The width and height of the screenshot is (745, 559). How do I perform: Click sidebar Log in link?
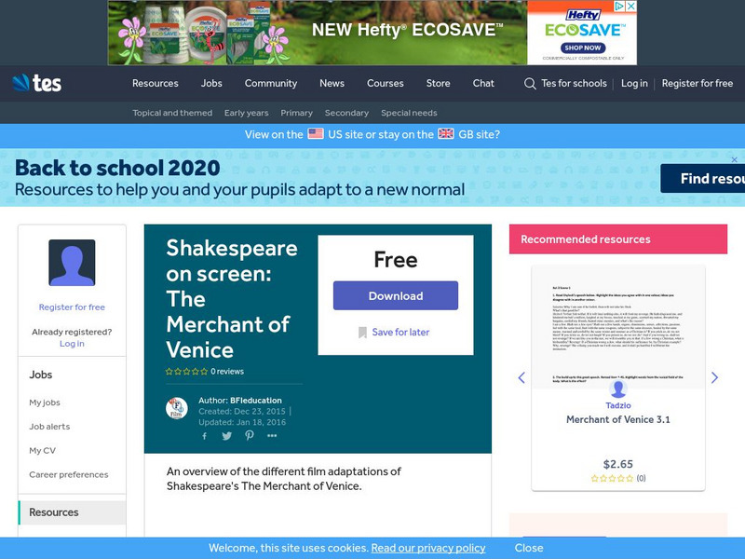click(72, 343)
